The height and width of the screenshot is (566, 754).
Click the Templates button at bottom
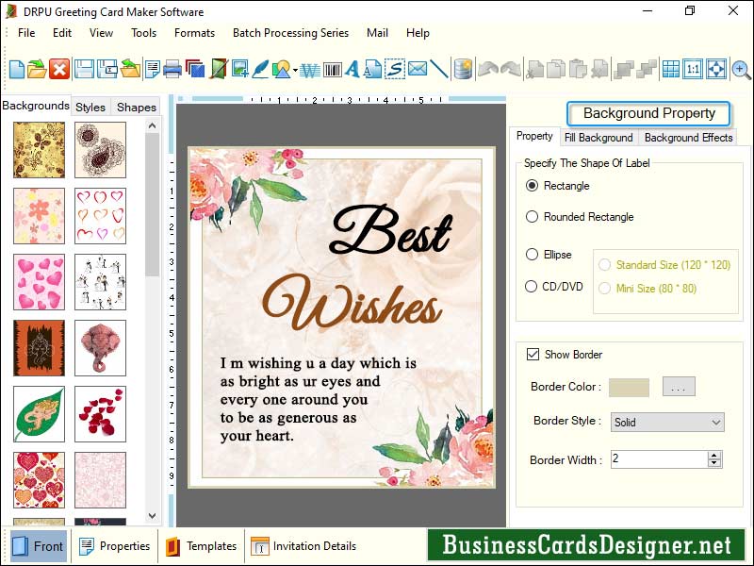pyautogui.click(x=202, y=546)
